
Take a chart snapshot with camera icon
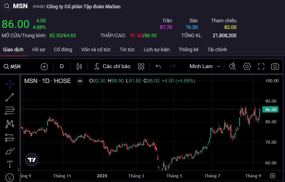point(275,66)
